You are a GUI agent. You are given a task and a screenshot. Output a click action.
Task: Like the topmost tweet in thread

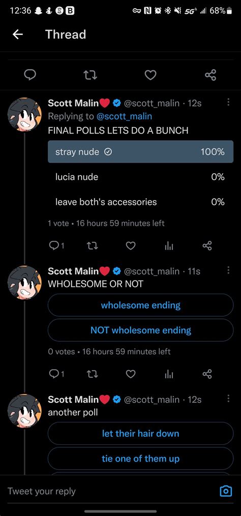(x=150, y=75)
